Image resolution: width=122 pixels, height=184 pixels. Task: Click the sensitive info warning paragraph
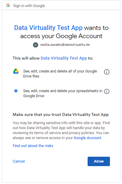(61, 130)
